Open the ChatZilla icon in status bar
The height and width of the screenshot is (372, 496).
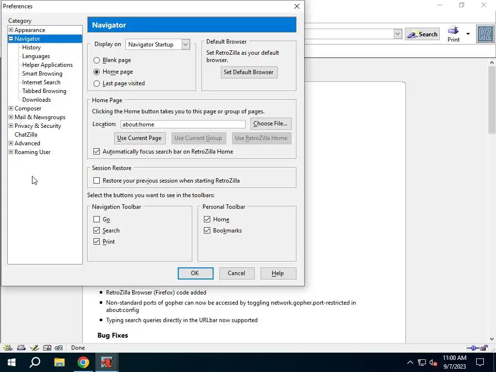pyautogui.click(x=59, y=348)
